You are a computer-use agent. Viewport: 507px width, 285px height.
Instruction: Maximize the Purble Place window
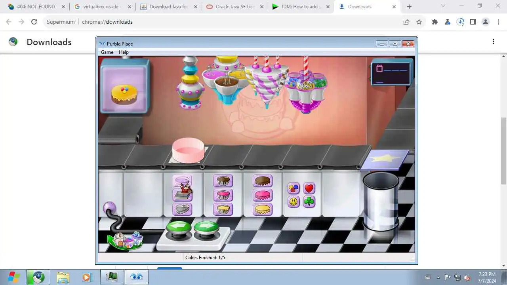[395, 44]
